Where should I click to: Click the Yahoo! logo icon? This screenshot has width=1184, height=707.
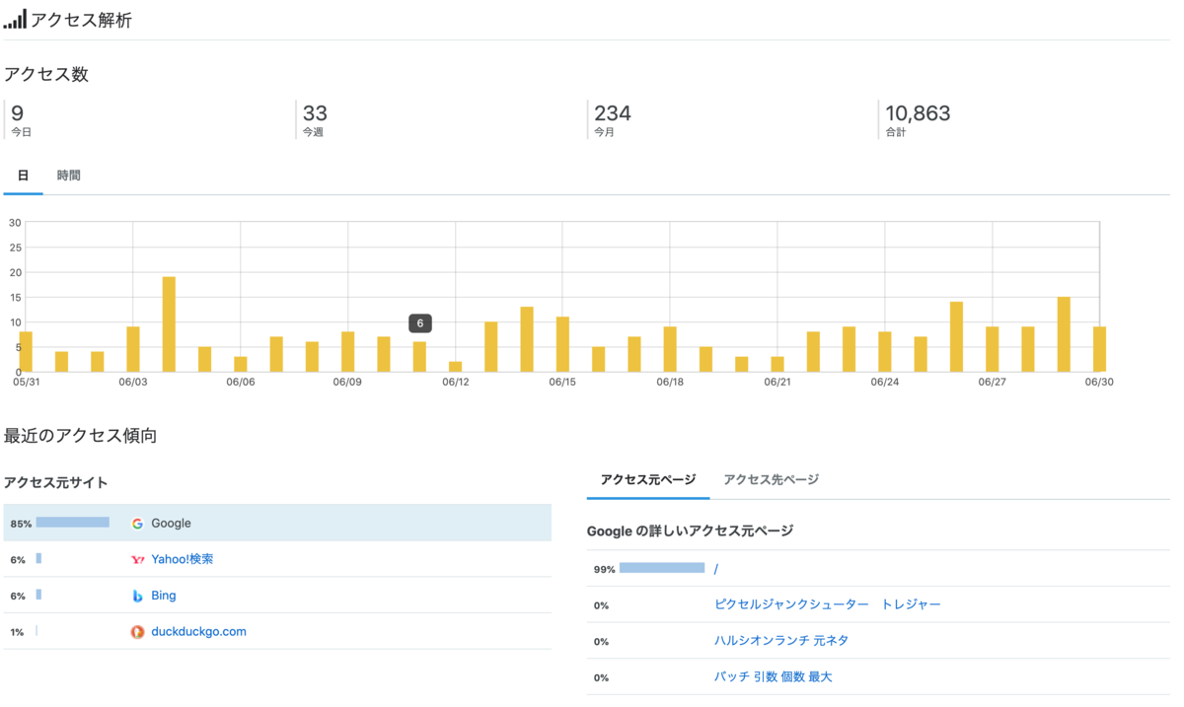coord(137,559)
